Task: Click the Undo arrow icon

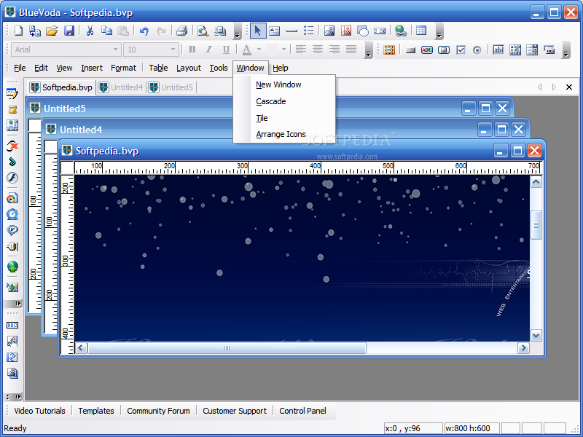Action: coord(144,31)
